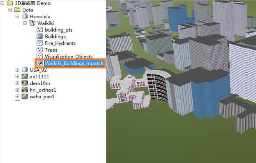Collapse the 3D夏威夷 Demo root node
The image size is (256, 163).
click(x=2, y=3)
